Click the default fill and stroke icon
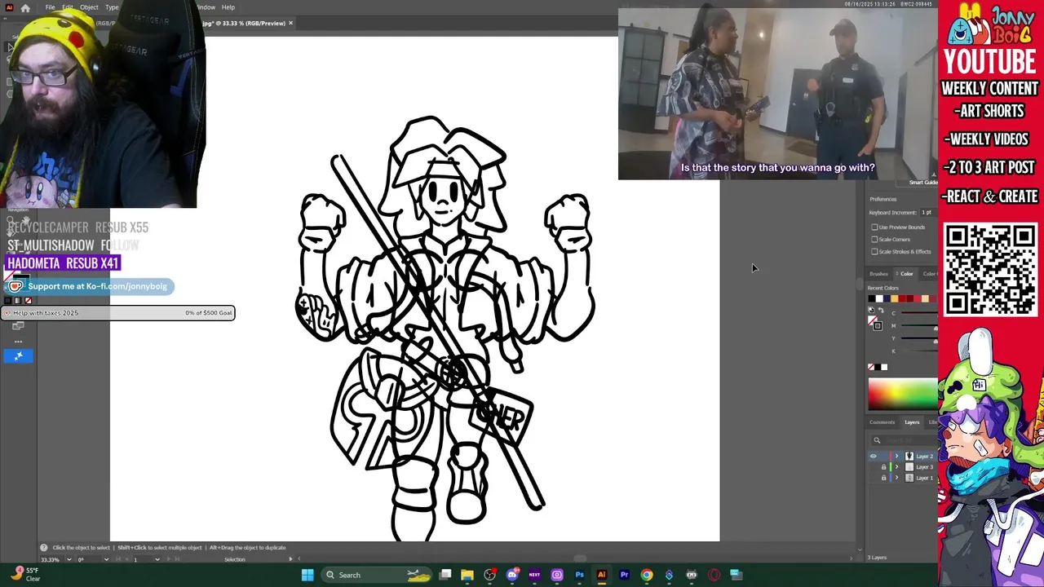Viewport: 1044px width, 587px height. click(x=870, y=311)
